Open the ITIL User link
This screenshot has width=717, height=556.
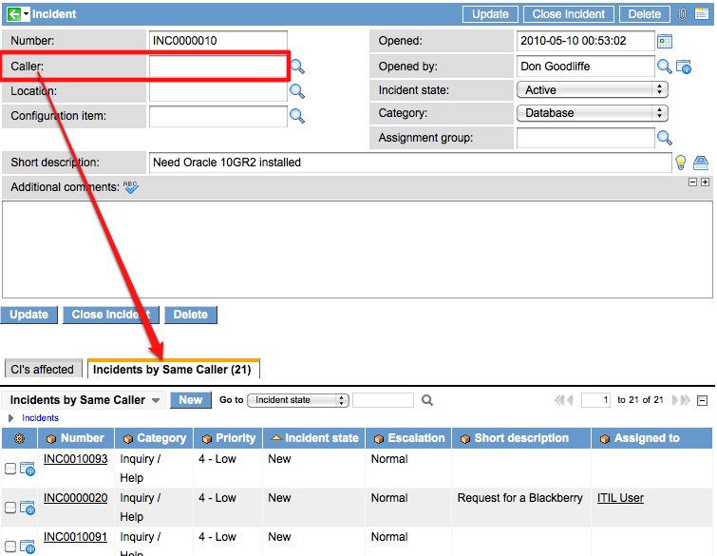(x=620, y=498)
